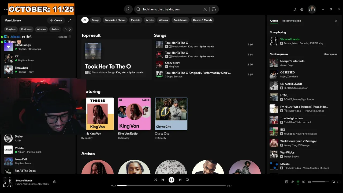Filter results by Genres & Moods
This screenshot has width=343, height=193.
[x=202, y=20]
